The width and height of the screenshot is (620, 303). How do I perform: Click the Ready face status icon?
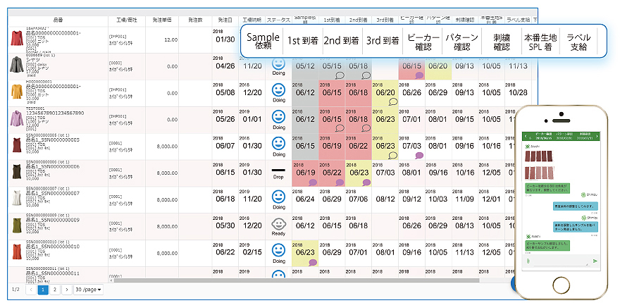(278, 223)
